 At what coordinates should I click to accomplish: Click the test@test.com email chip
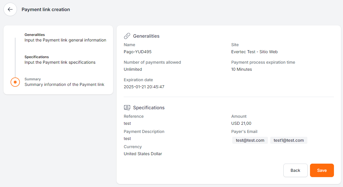[250, 140]
